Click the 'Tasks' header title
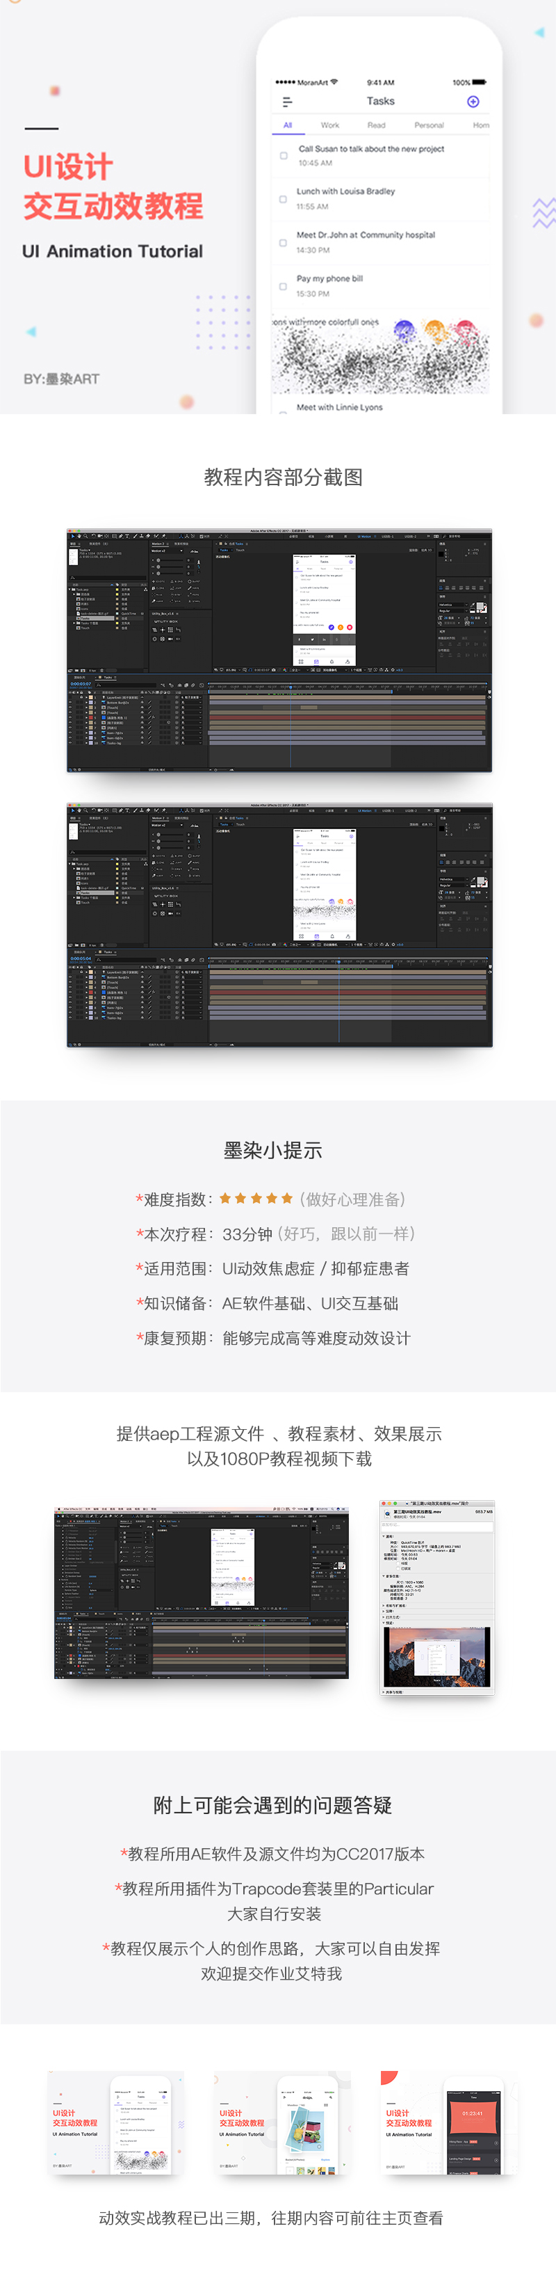 pos(380,102)
